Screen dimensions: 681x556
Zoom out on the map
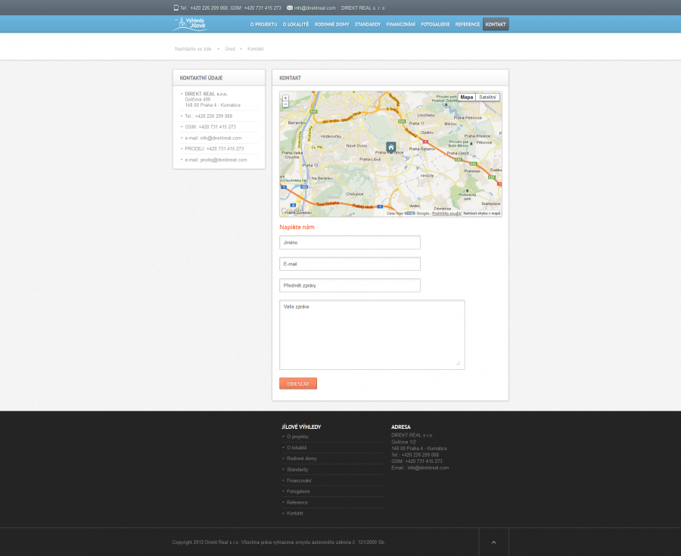(285, 104)
